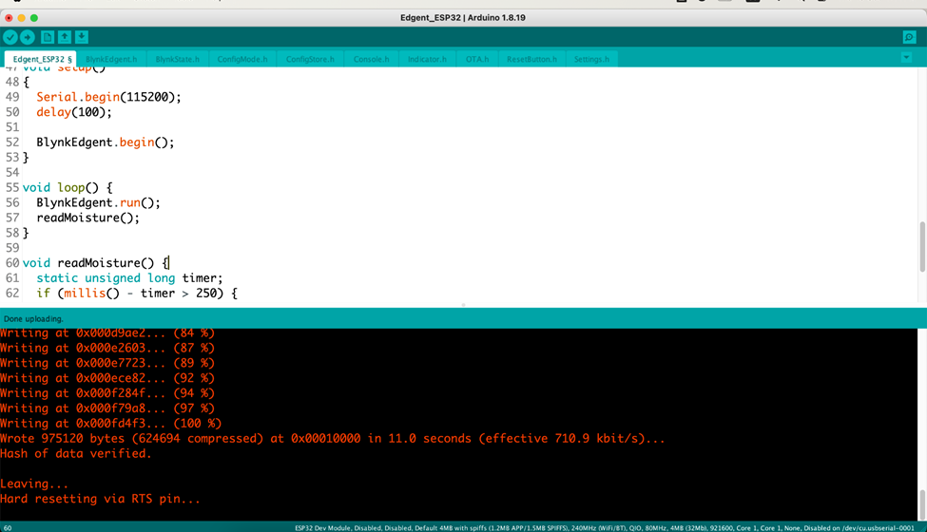Click the ESP32 Dev Module board info text

pyautogui.click(x=604, y=528)
